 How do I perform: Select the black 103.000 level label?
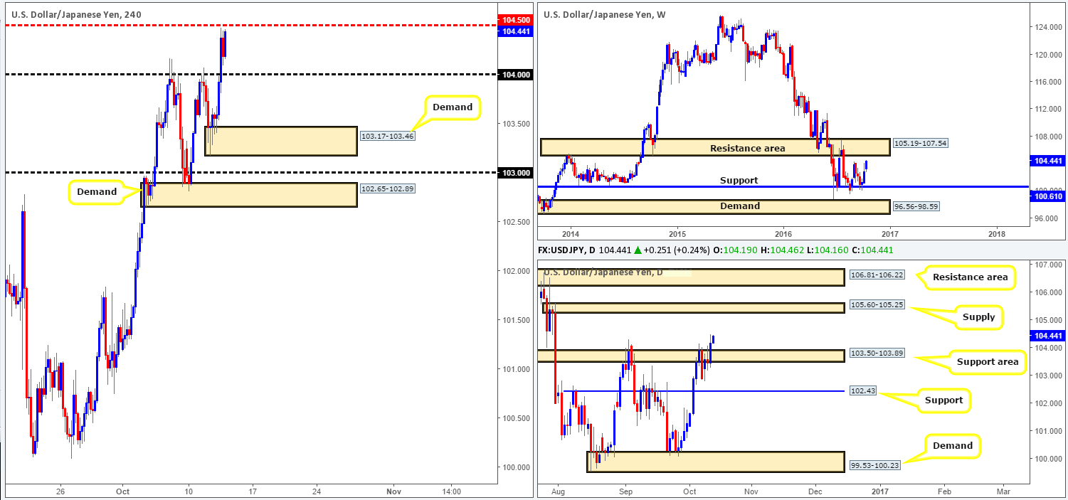pyautogui.click(x=515, y=173)
